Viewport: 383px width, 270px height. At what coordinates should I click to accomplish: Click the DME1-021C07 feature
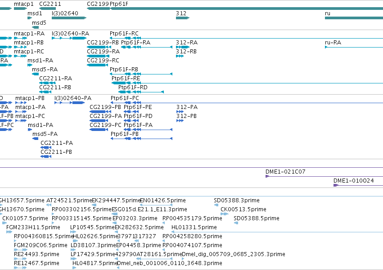(324, 176)
